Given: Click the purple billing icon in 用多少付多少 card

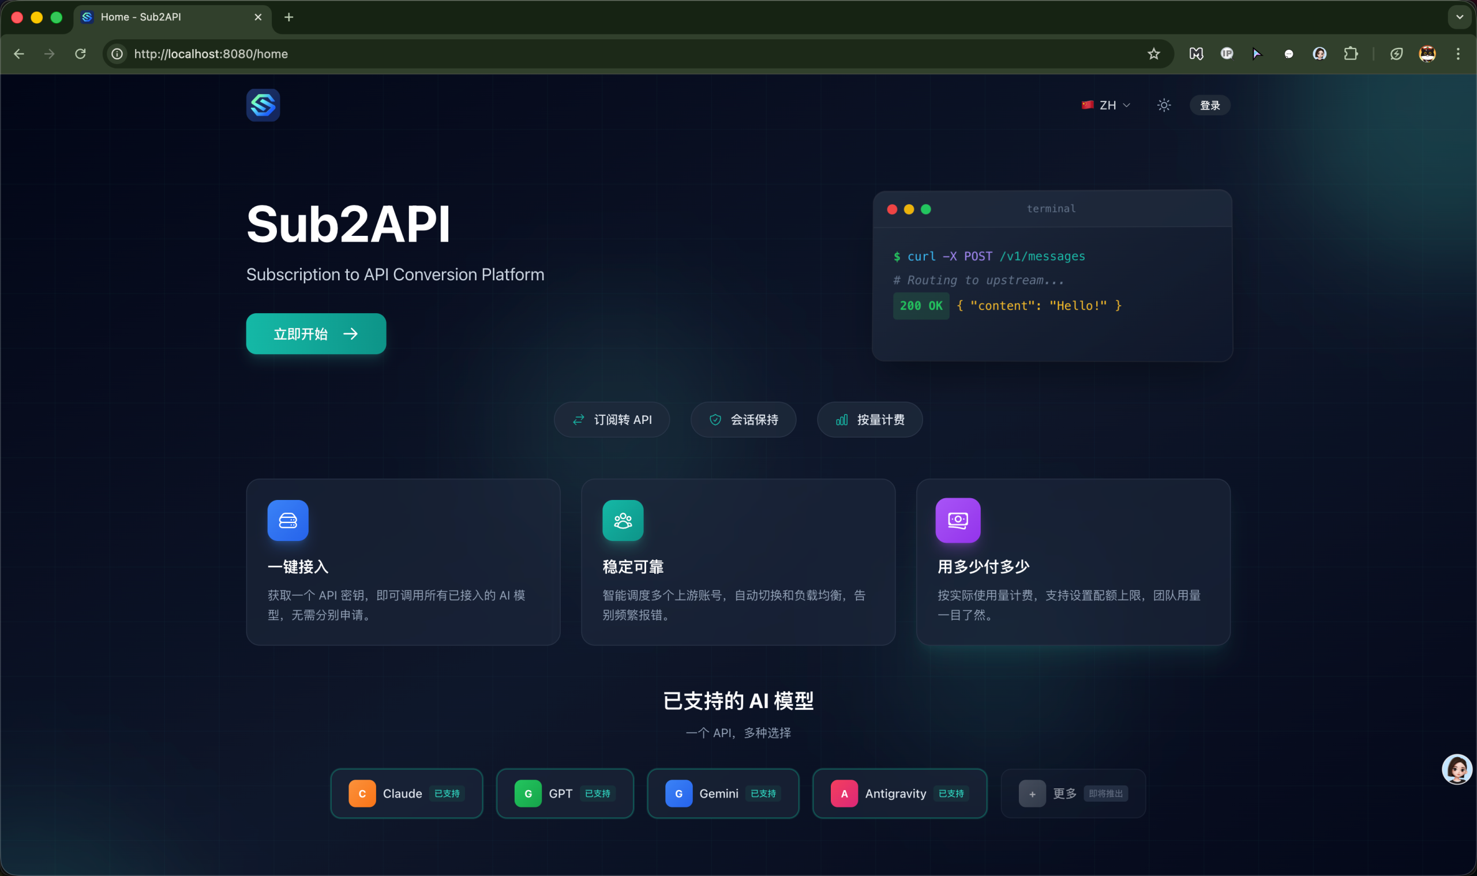Looking at the screenshot, I should (957, 520).
